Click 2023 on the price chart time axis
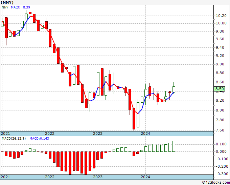 tap(98, 133)
